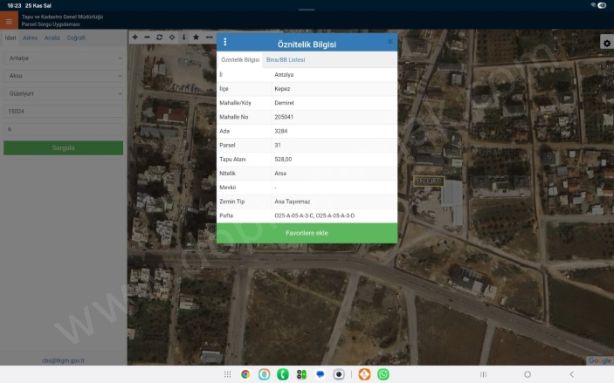Open map settings gear icon

(x=606, y=43)
